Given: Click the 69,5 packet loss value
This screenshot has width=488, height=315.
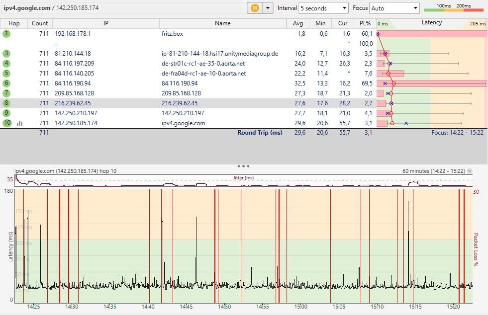Looking at the screenshot, I should (367, 83).
